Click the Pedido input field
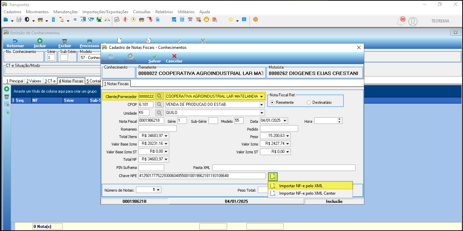 click(x=279, y=129)
